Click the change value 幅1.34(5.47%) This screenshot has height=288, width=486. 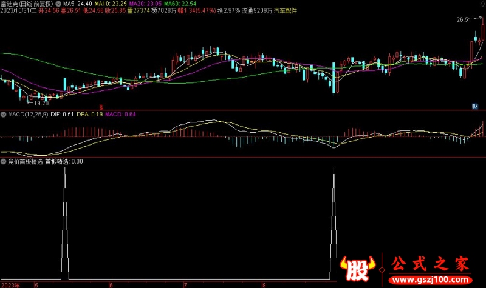pyautogui.click(x=197, y=11)
